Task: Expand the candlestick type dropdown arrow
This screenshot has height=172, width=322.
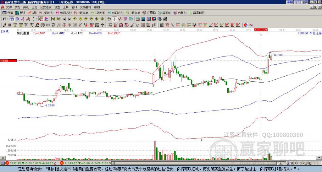Action: [x=37, y=19]
